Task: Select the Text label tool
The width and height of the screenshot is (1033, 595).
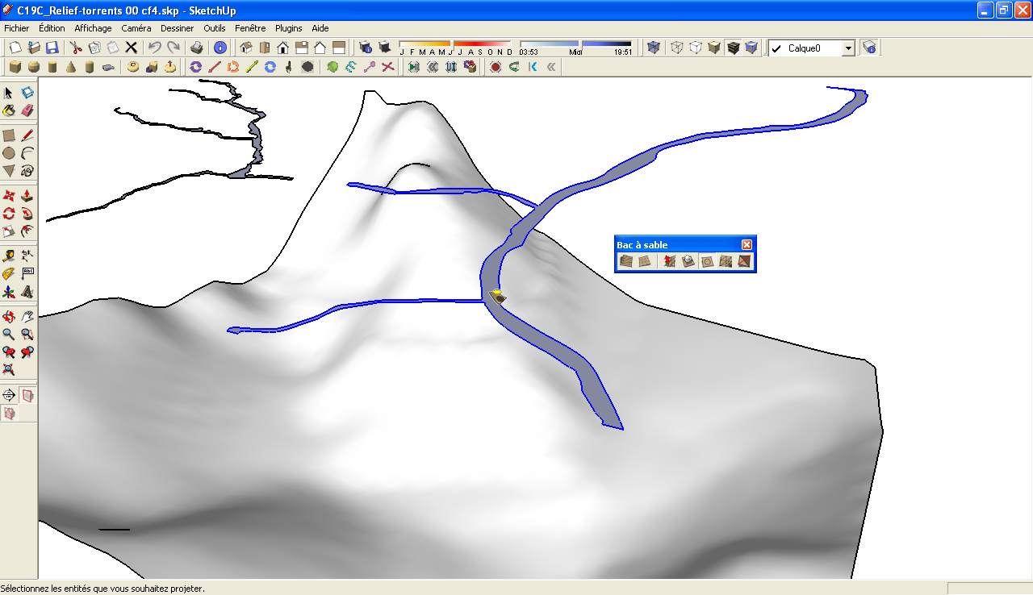Action: pos(27,274)
